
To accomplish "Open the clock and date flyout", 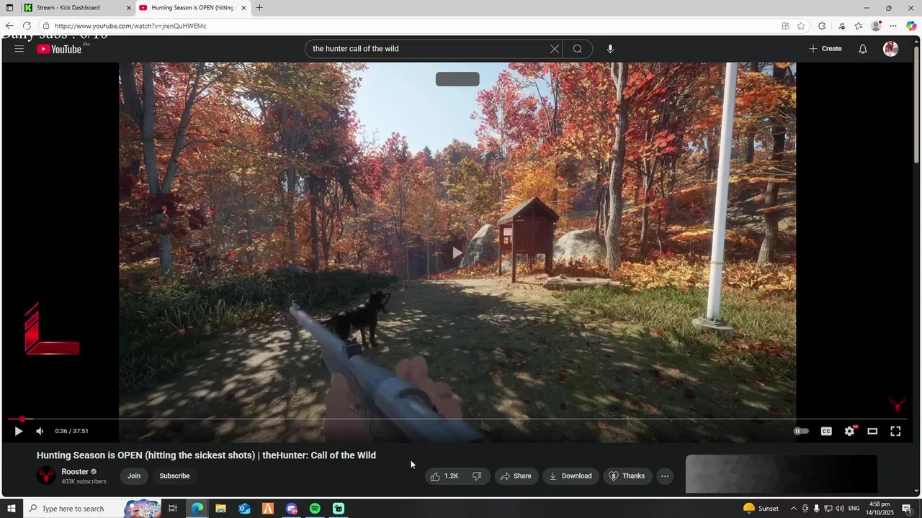I will (x=880, y=509).
